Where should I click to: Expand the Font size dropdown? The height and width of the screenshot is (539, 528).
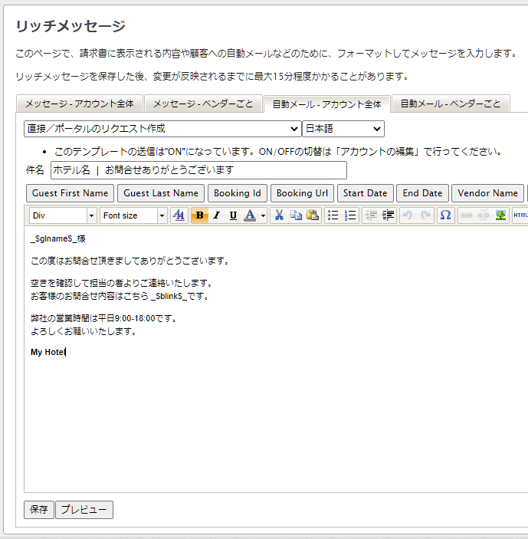[162, 215]
